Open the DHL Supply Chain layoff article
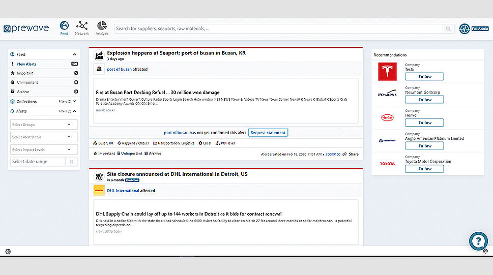 point(189,213)
